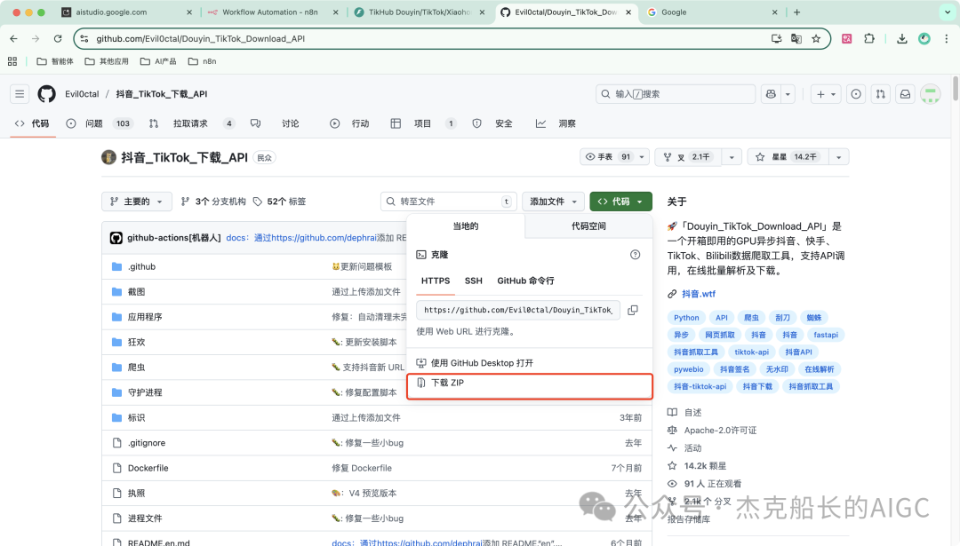Click the EvilOctal owner link

click(x=82, y=94)
